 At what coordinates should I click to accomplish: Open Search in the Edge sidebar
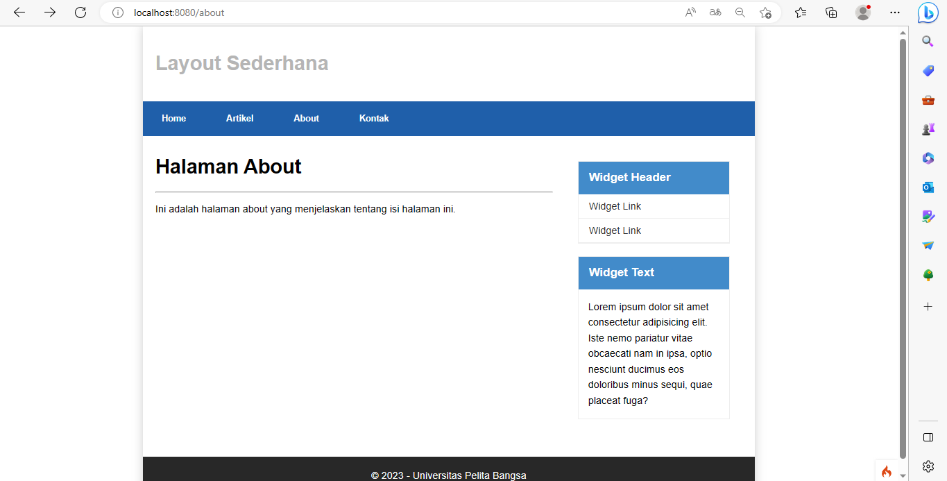tap(928, 41)
